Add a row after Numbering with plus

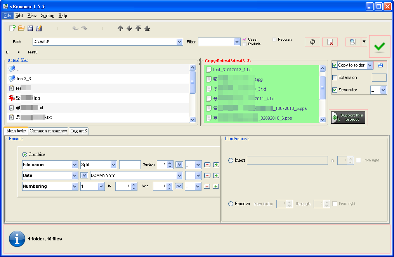[216, 186]
